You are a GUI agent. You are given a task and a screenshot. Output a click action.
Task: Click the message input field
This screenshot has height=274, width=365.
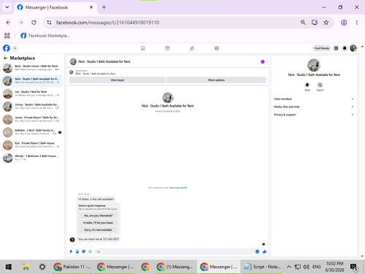tap(174, 251)
